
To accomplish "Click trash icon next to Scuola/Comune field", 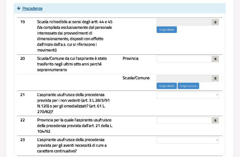I will [215, 78].
